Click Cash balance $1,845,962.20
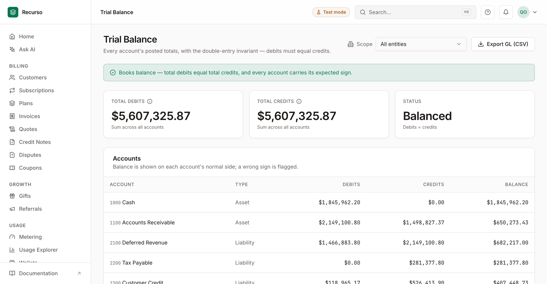This screenshot has width=547, height=284. (x=508, y=203)
